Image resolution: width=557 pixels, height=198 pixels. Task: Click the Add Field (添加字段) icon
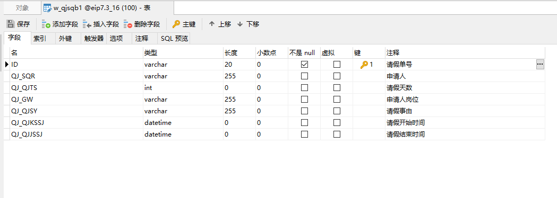click(x=46, y=24)
